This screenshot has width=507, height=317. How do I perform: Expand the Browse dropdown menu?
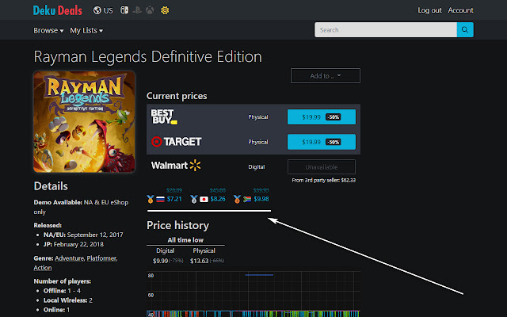(x=48, y=30)
